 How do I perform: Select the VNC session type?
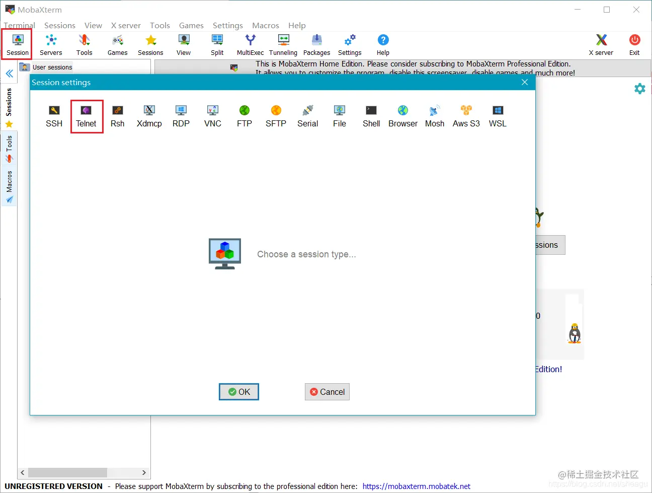pos(213,117)
